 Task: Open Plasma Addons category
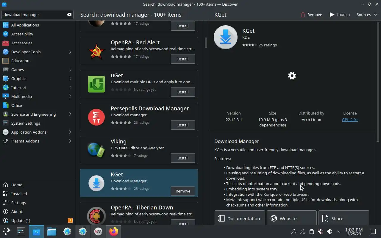coord(38,141)
